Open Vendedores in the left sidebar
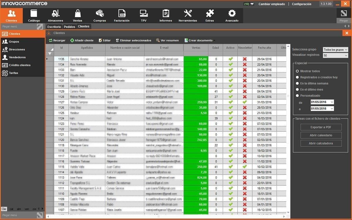 click(17, 57)
